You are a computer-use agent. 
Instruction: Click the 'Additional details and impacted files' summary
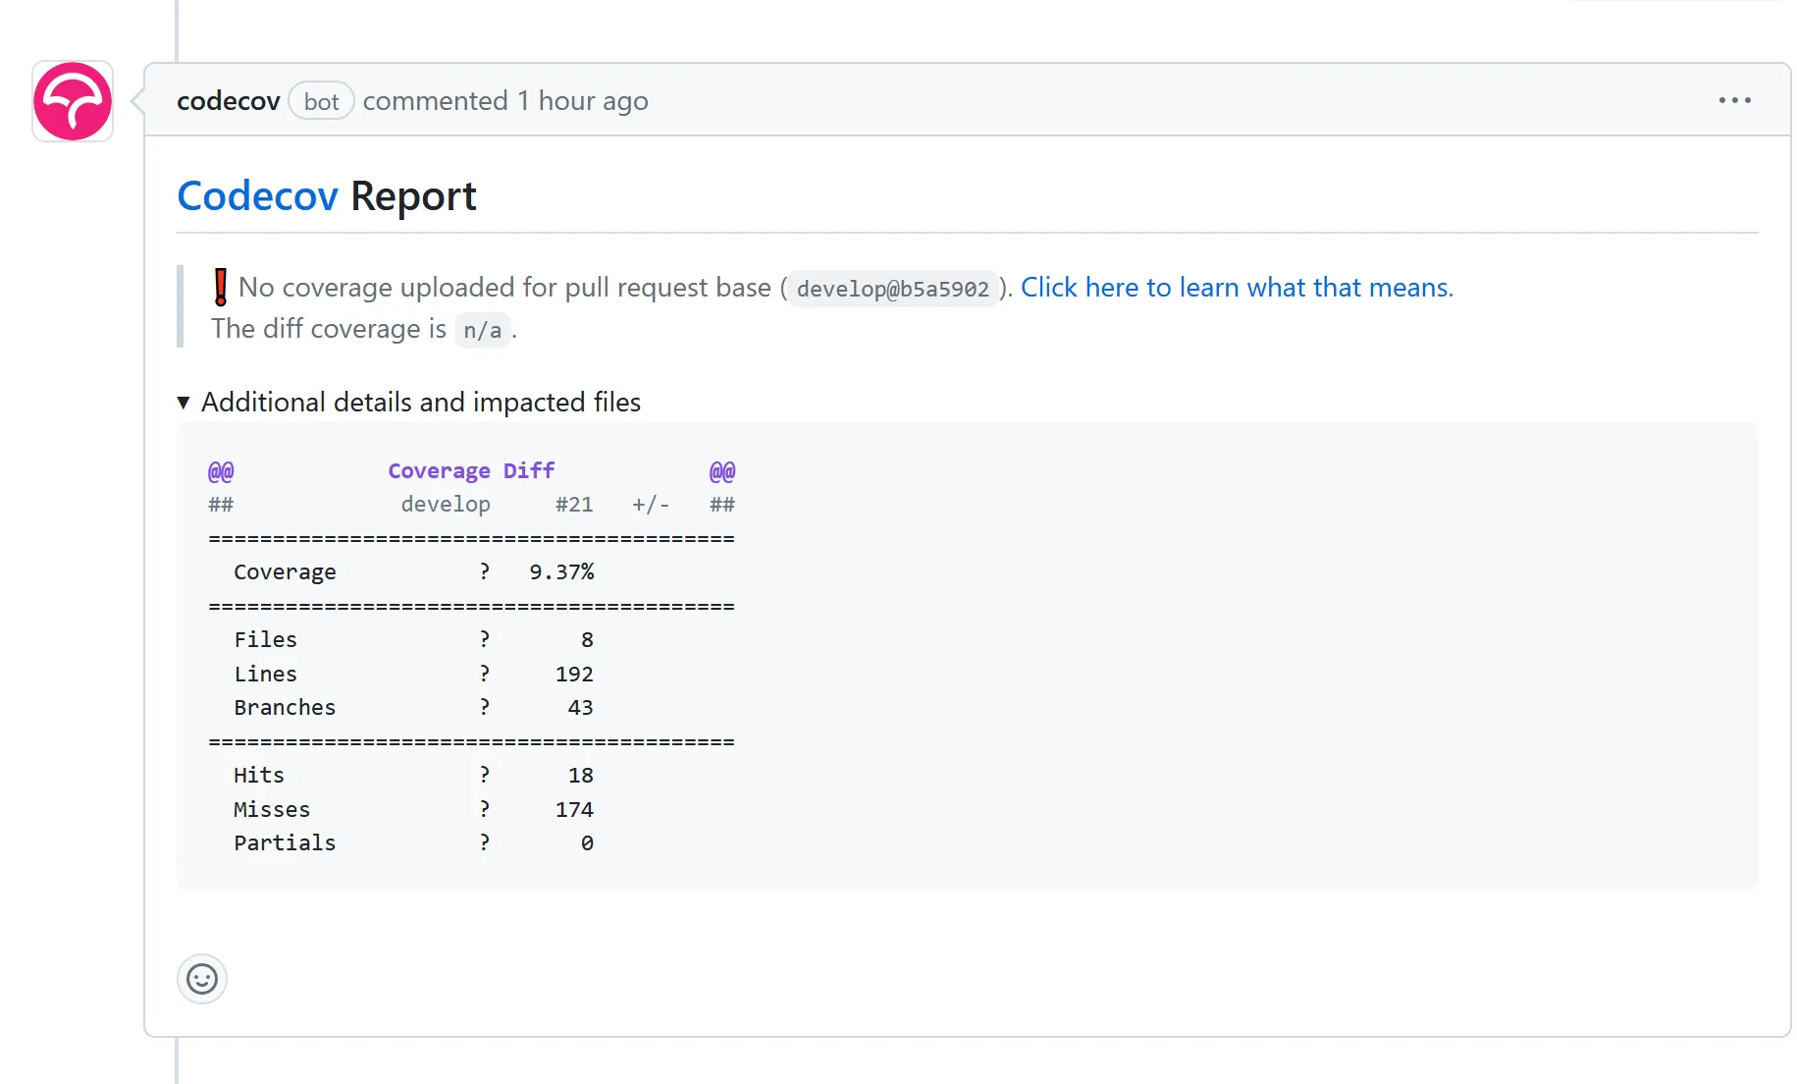pyautogui.click(x=420, y=403)
